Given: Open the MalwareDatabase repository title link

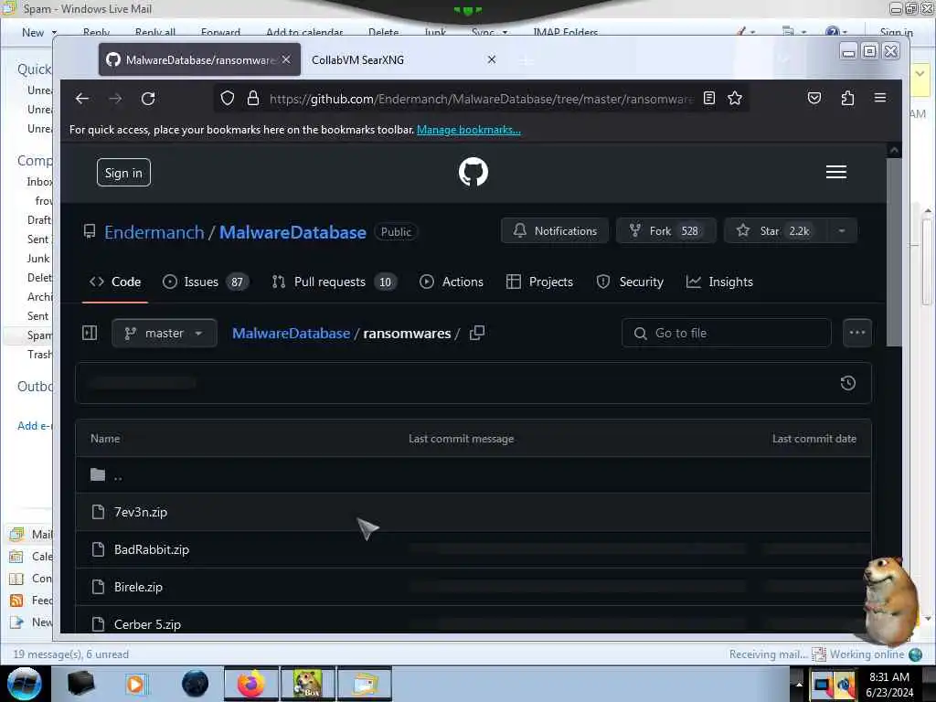Looking at the screenshot, I should pyautogui.click(x=292, y=232).
